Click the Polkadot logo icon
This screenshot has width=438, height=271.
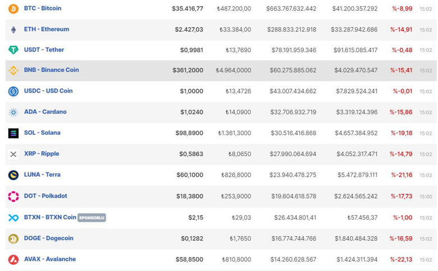[13, 196]
